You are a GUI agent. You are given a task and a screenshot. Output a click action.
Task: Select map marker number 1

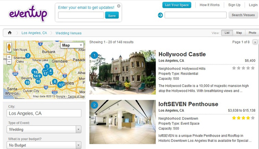pos(47,66)
